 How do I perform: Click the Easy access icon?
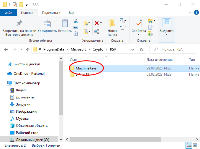point(122,27)
